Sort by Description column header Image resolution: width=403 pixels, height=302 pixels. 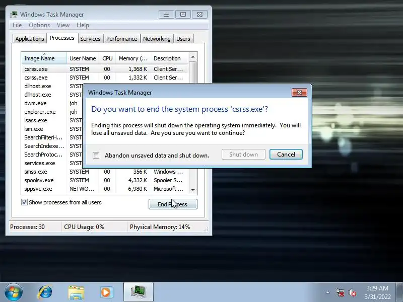point(170,58)
